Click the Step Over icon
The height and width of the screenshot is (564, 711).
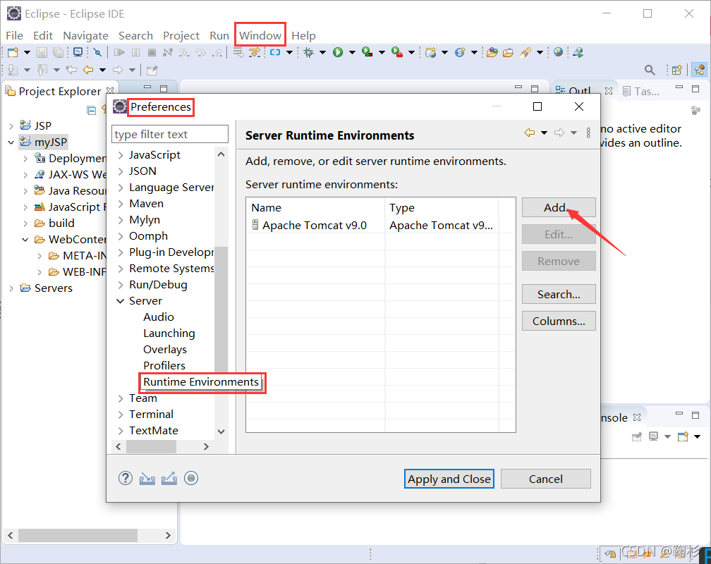click(x=200, y=53)
